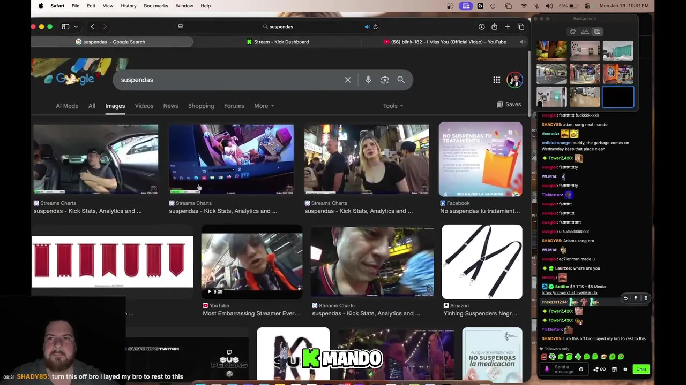Clear the Google search box with X
Screen dimensions: 686x385
click(x=348, y=80)
